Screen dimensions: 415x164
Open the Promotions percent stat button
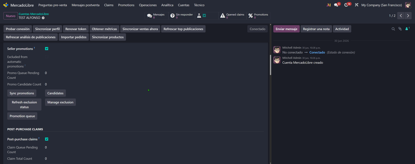[x=258, y=16]
